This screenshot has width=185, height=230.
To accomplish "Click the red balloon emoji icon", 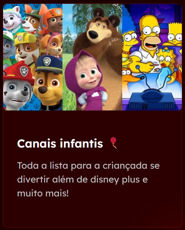I will (113, 143).
